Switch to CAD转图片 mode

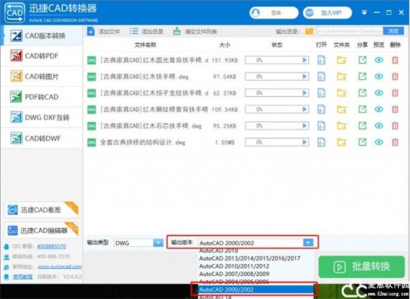point(42,77)
